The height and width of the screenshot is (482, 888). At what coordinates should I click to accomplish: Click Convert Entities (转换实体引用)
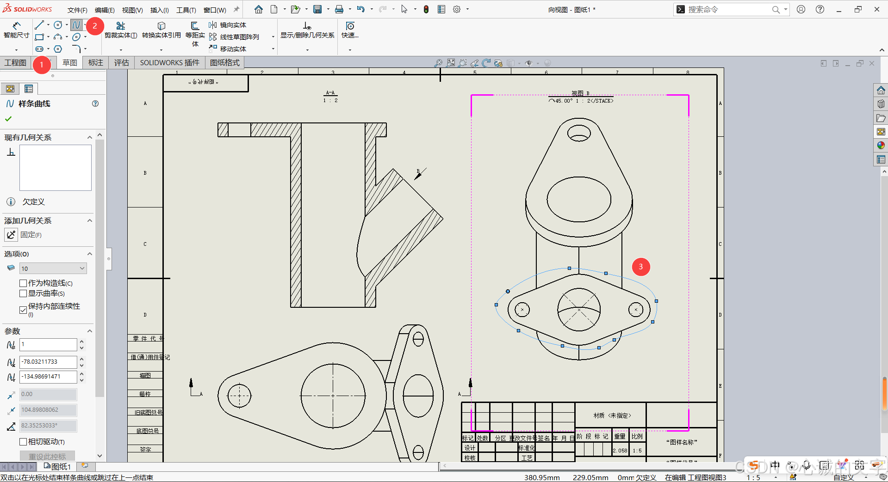(x=161, y=30)
